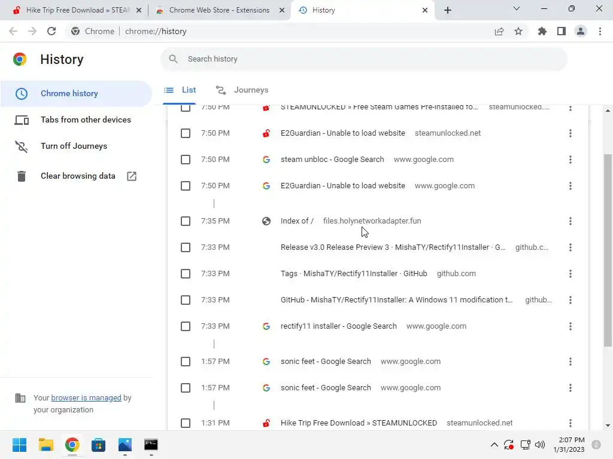
Task: Open the Index of / history link
Action: (x=297, y=221)
